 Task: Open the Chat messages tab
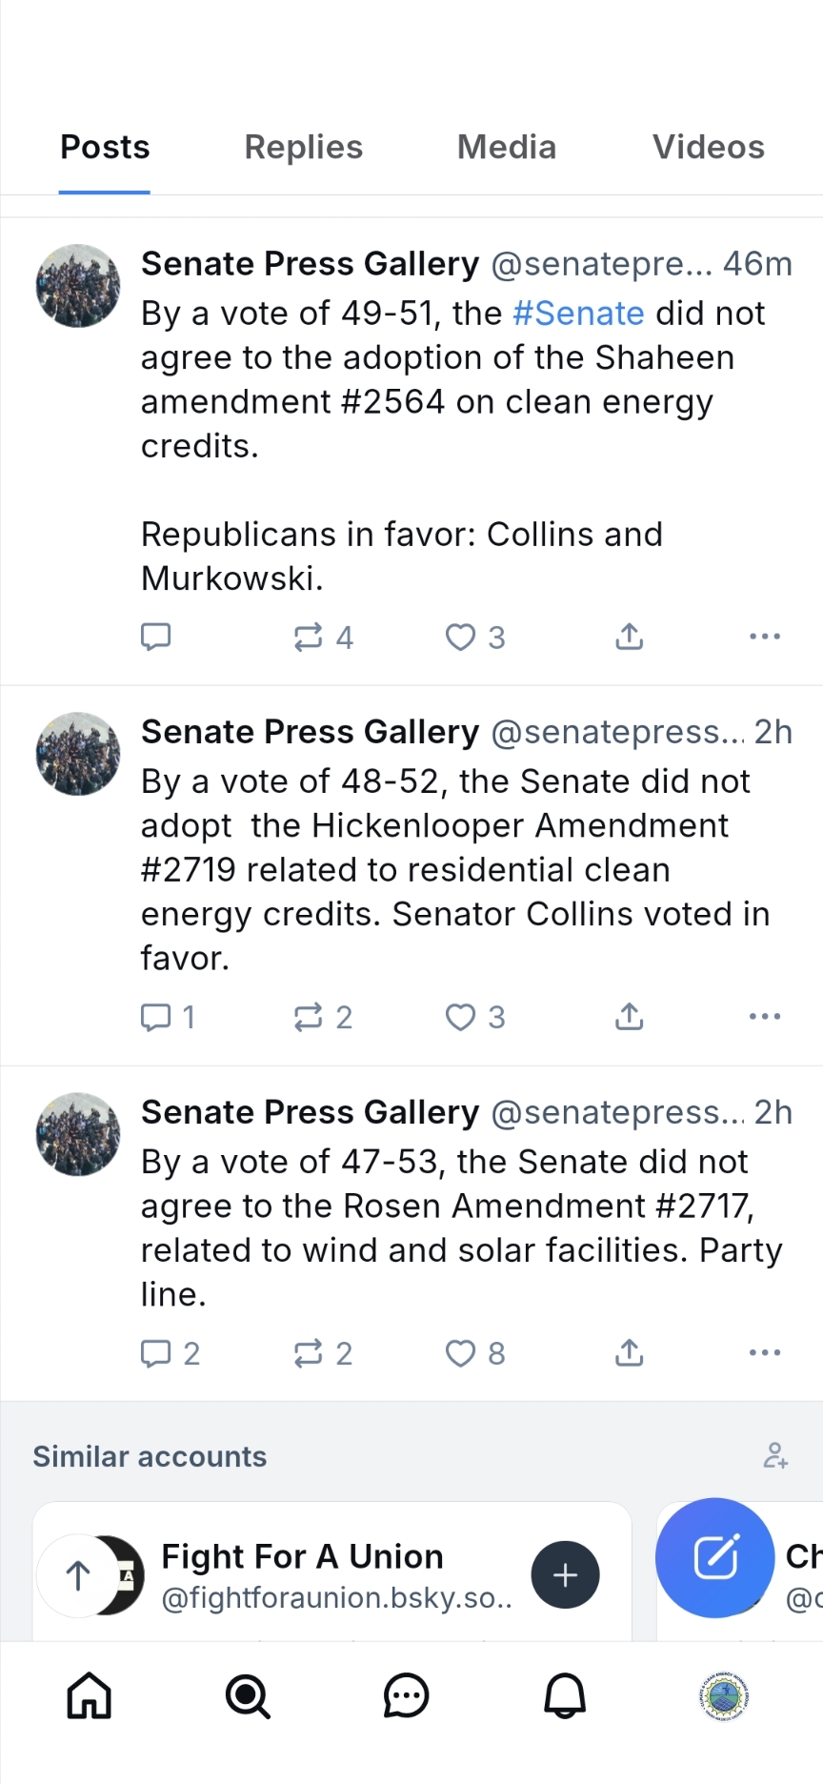[x=407, y=1696]
